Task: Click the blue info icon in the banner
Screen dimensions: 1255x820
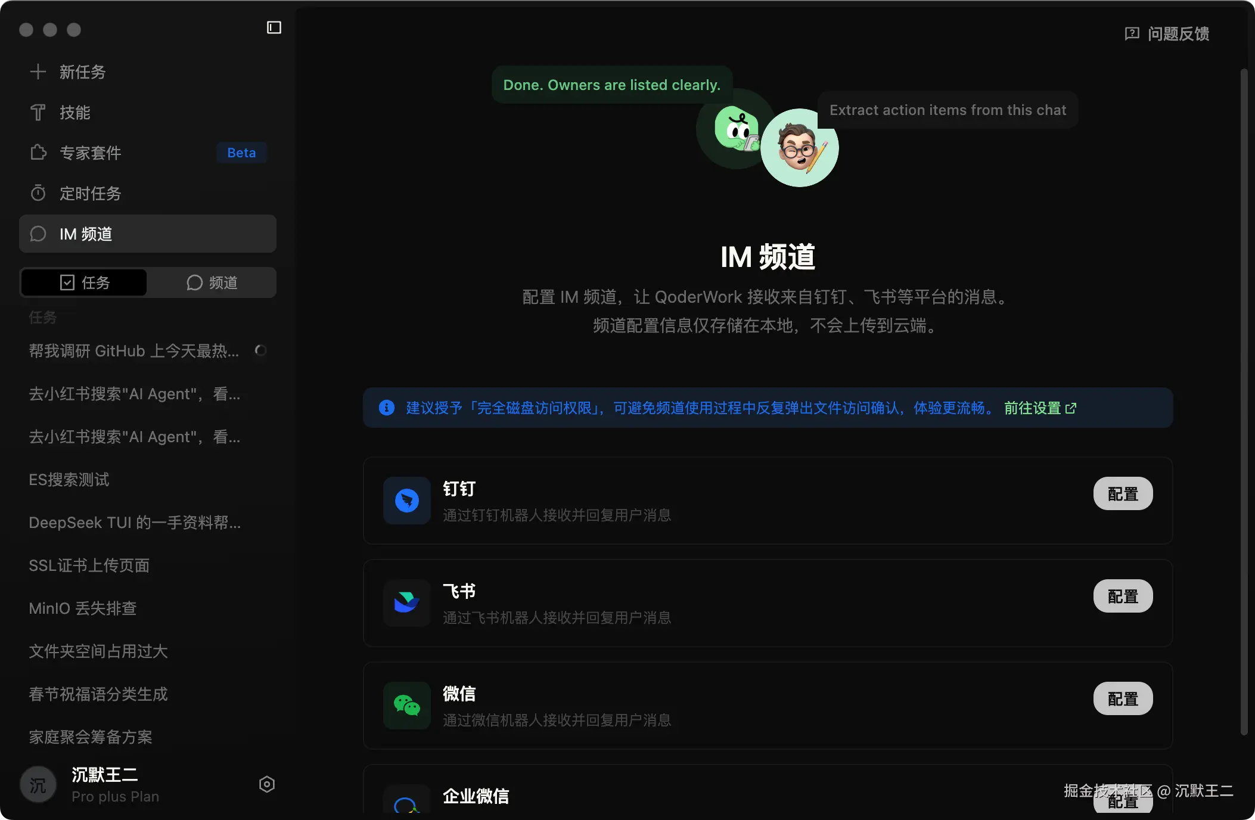Action: click(x=387, y=408)
